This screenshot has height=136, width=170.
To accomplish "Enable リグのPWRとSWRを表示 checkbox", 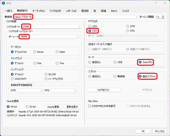I will [x=102, y=106].
